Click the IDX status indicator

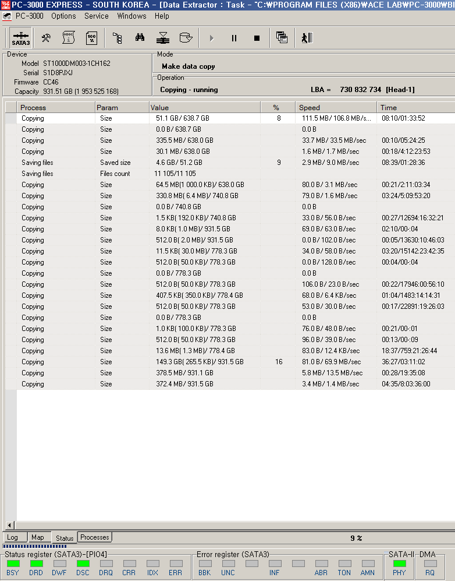pyautogui.click(x=153, y=563)
